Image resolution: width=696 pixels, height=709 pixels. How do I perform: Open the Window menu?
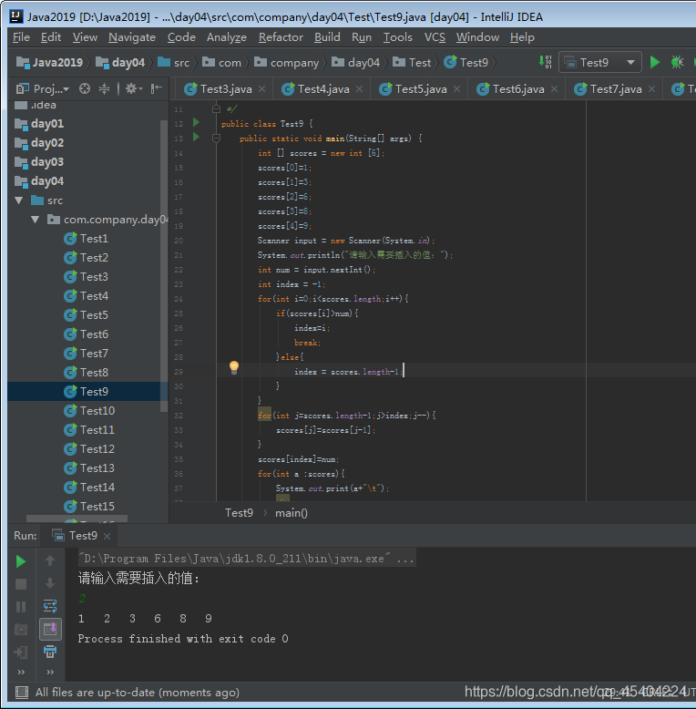477,37
